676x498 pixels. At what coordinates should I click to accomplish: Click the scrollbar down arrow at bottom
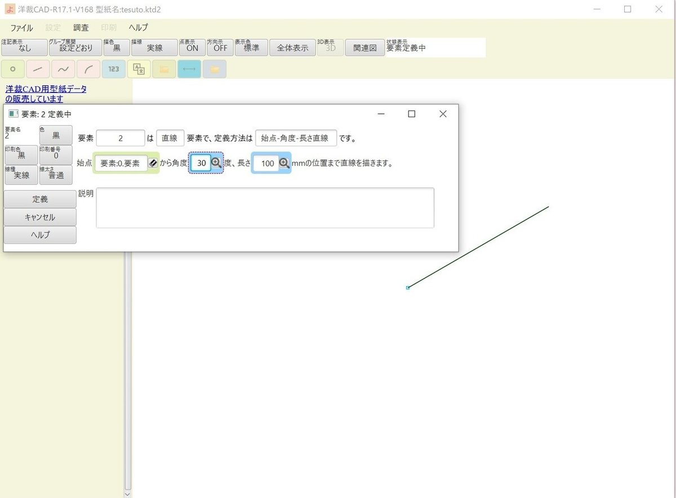tap(128, 493)
